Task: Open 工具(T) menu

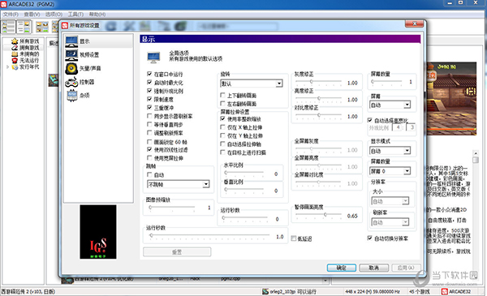Action: 75,15
